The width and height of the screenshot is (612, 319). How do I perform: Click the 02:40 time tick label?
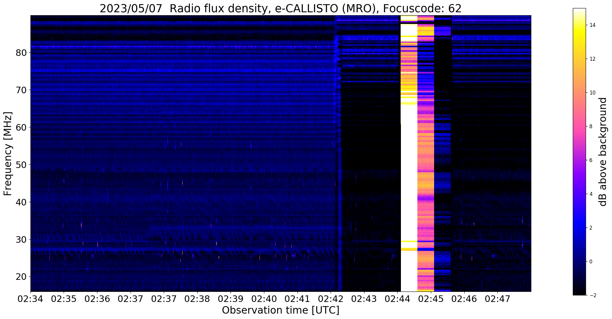[x=264, y=298]
